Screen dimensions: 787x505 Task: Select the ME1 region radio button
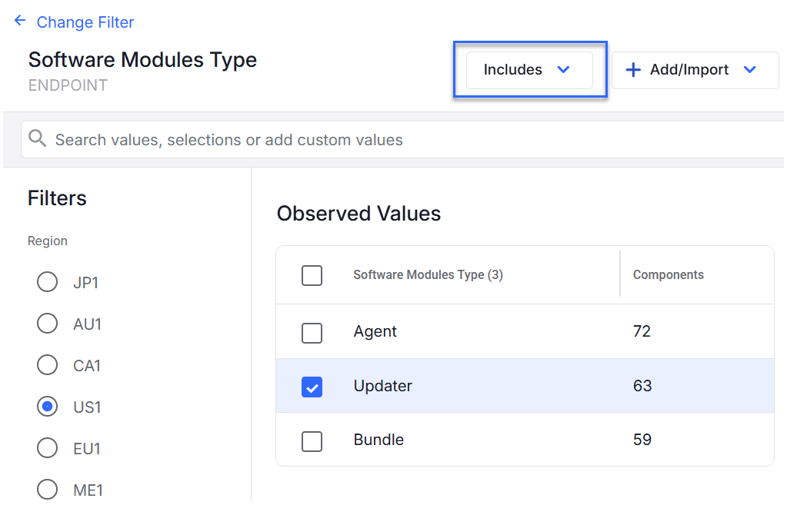(x=46, y=490)
